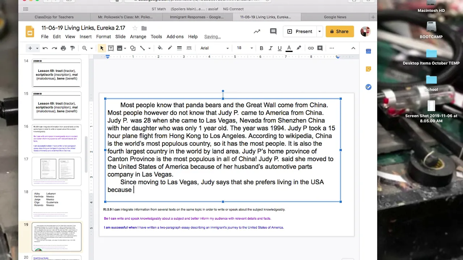Rename the 11-06-19 Living Links presentation title
The width and height of the screenshot is (463, 260).
pyautogui.click(x=83, y=28)
